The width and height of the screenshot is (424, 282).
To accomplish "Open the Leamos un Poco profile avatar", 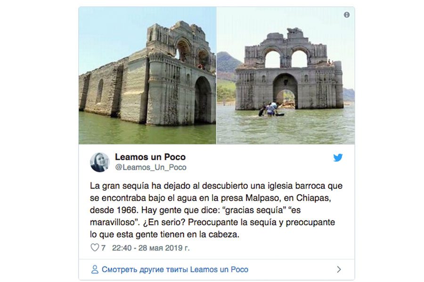I will [x=99, y=162].
